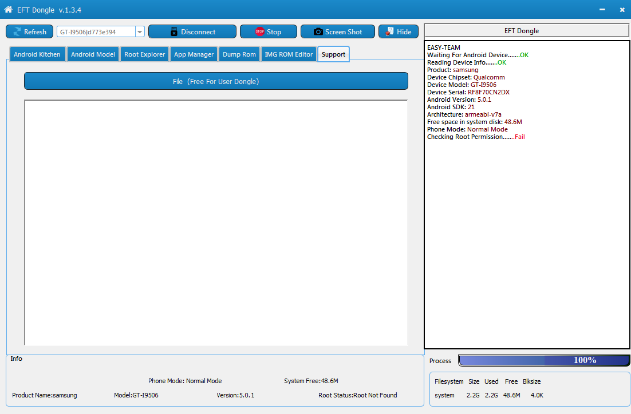Switch to the Android Kitchen tab
The height and width of the screenshot is (414, 631).
pyautogui.click(x=37, y=54)
